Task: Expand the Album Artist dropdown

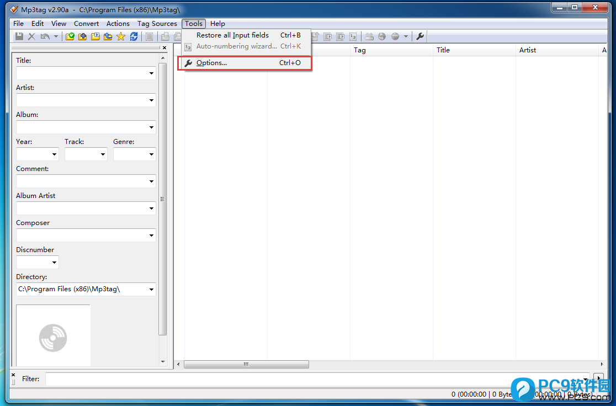Action: [x=151, y=209]
